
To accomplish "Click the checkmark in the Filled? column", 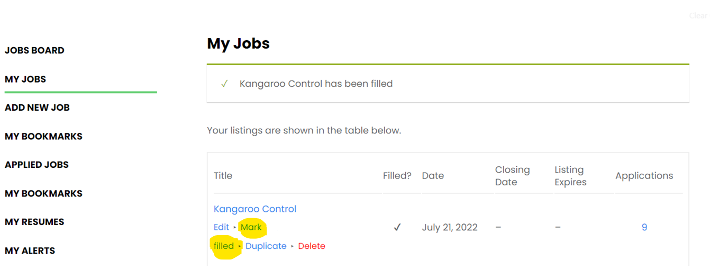I will (397, 227).
